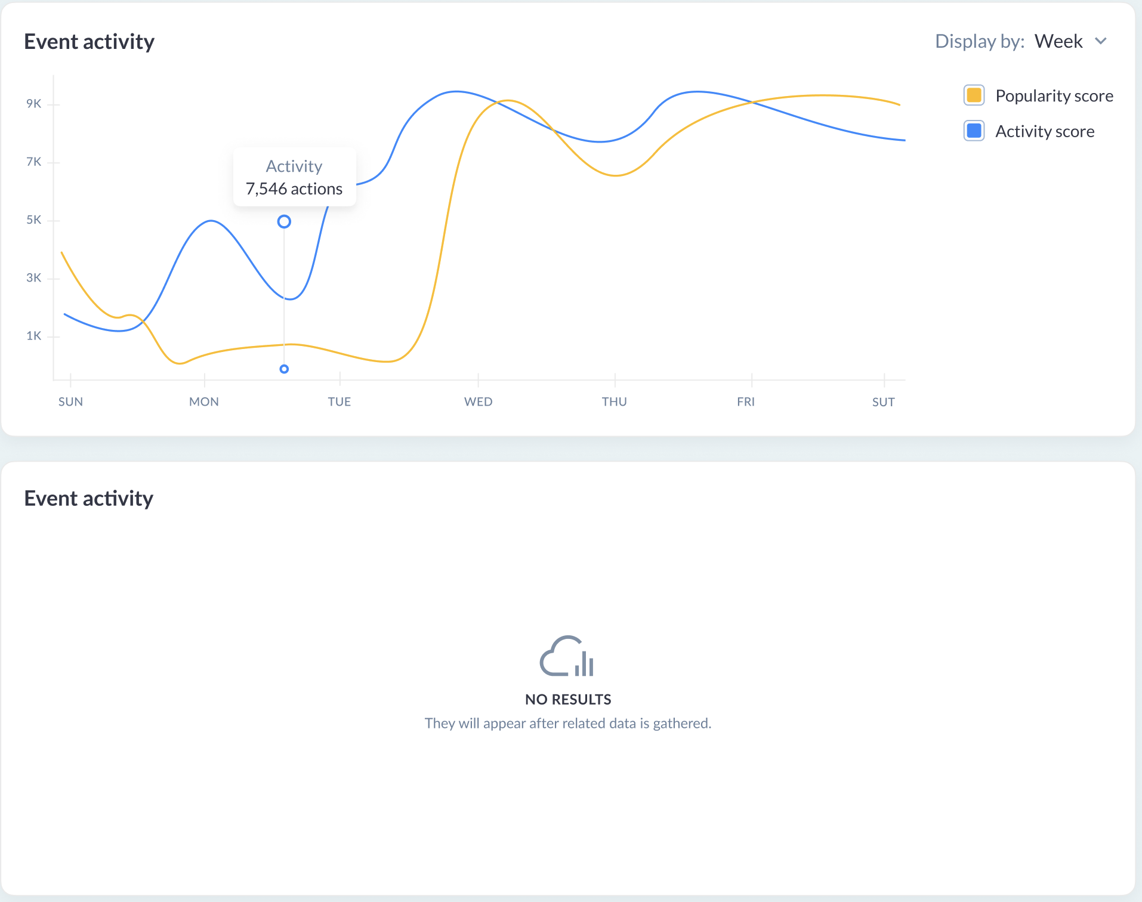The width and height of the screenshot is (1142, 902).
Task: Toggle the Activity score legend checkbox
Action: [x=974, y=131]
